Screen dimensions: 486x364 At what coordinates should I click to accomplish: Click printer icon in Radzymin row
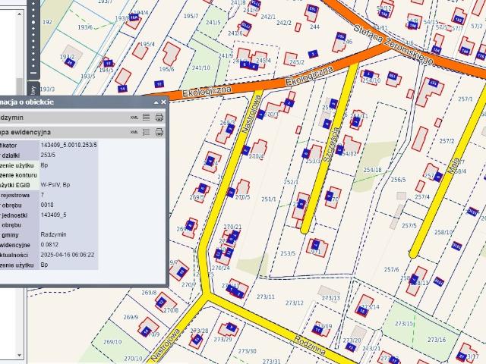159,118
